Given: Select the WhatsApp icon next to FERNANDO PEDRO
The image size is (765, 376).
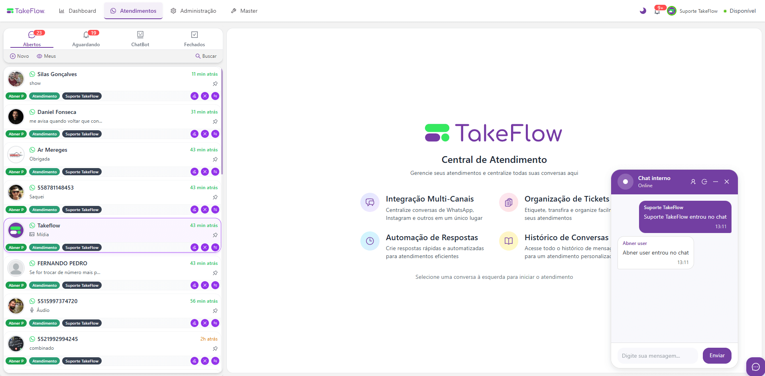Looking at the screenshot, I should [x=31, y=263].
